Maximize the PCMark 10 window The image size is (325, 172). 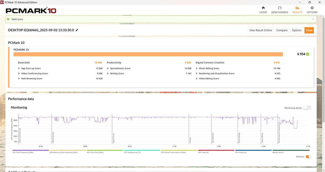tap(310, 2)
